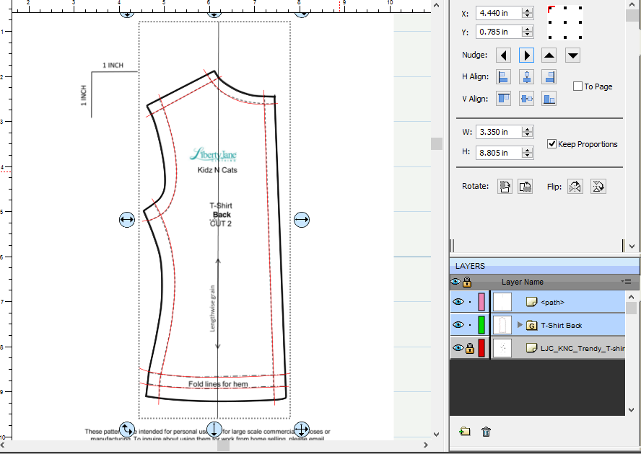Image resolution: width=641 pixels, height=454 pixels.
Task: Add a new layer in Layers panel
Action: (x=464, y=432)
